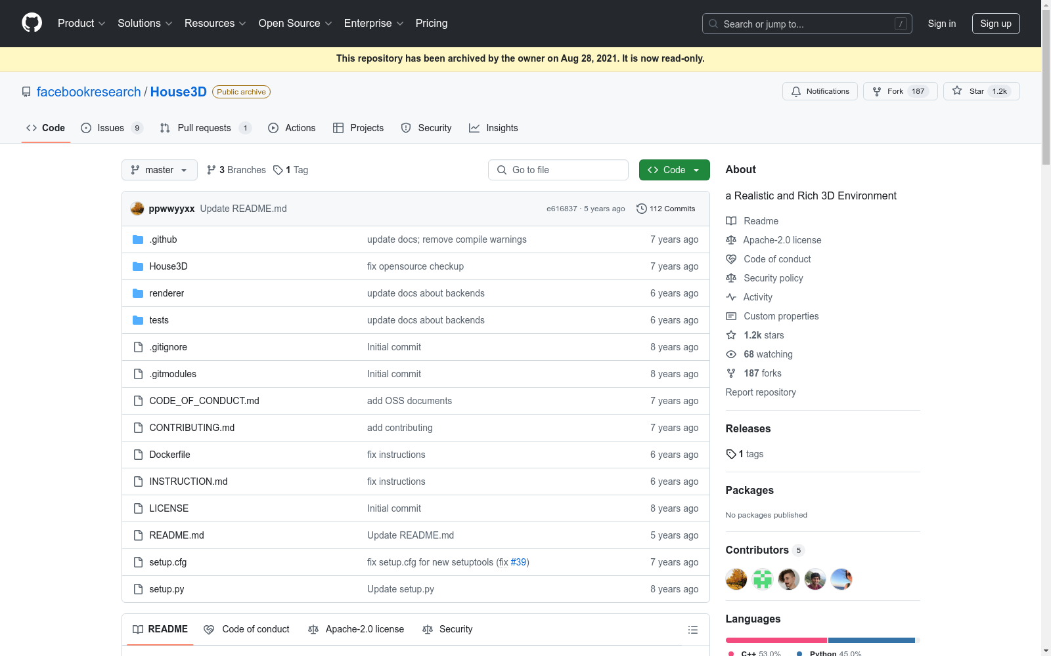Click the first contributor avatar

click(x=736, y=579)
